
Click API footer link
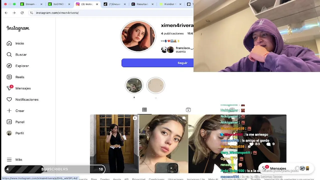[x=126, y=179]
